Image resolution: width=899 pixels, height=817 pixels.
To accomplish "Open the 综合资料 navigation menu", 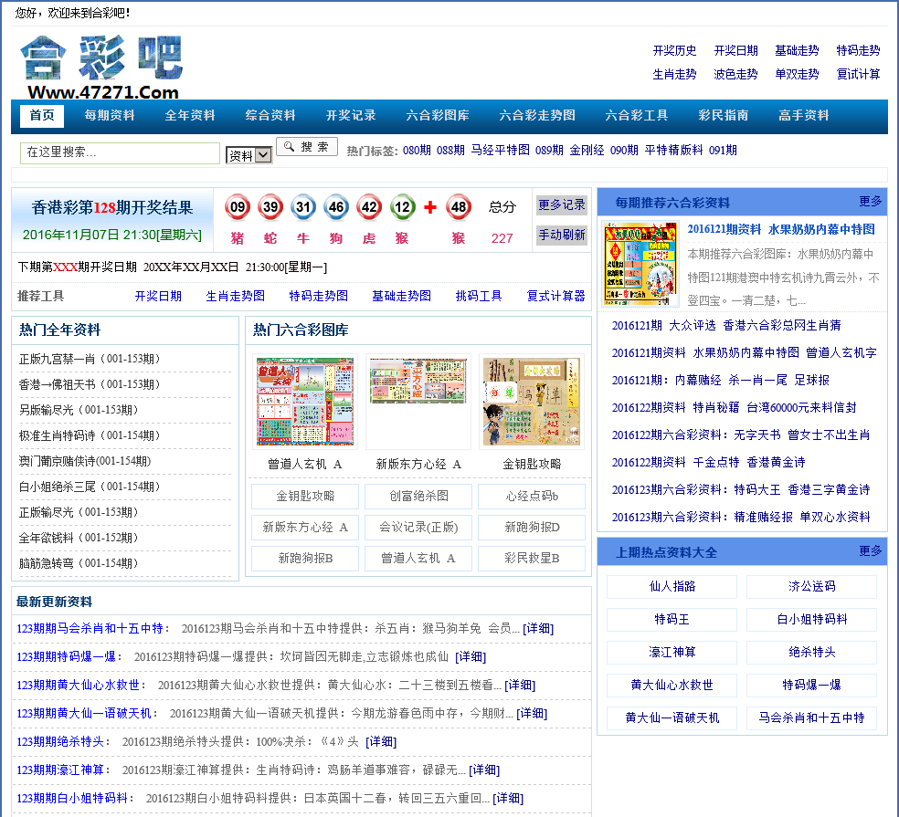I will pyautogui.click(x=270, y=116).
